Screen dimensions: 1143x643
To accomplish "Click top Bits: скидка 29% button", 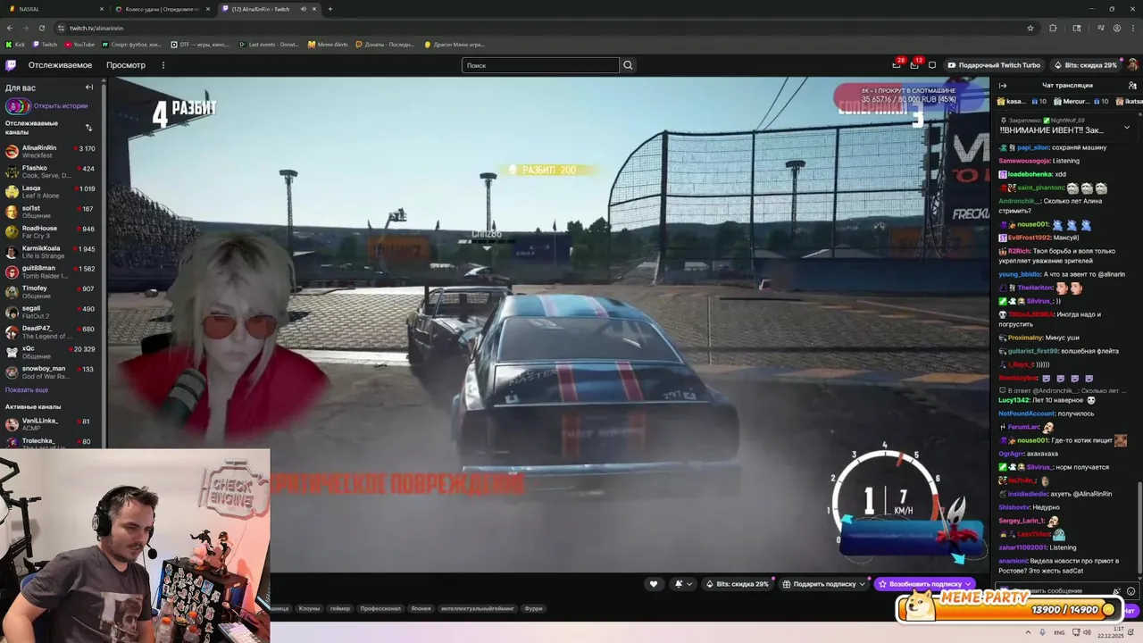I will pos(1085,65).
